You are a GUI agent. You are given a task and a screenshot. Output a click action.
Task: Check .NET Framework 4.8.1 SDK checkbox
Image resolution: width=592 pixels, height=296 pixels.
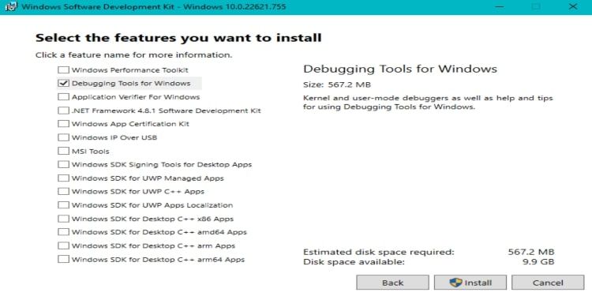63,111
